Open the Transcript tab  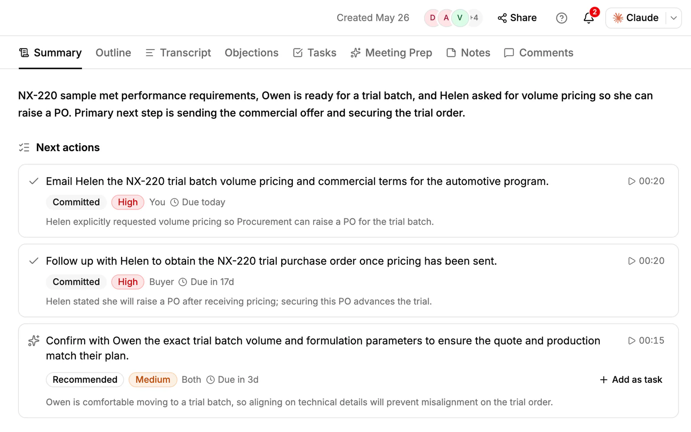[178, 53]
